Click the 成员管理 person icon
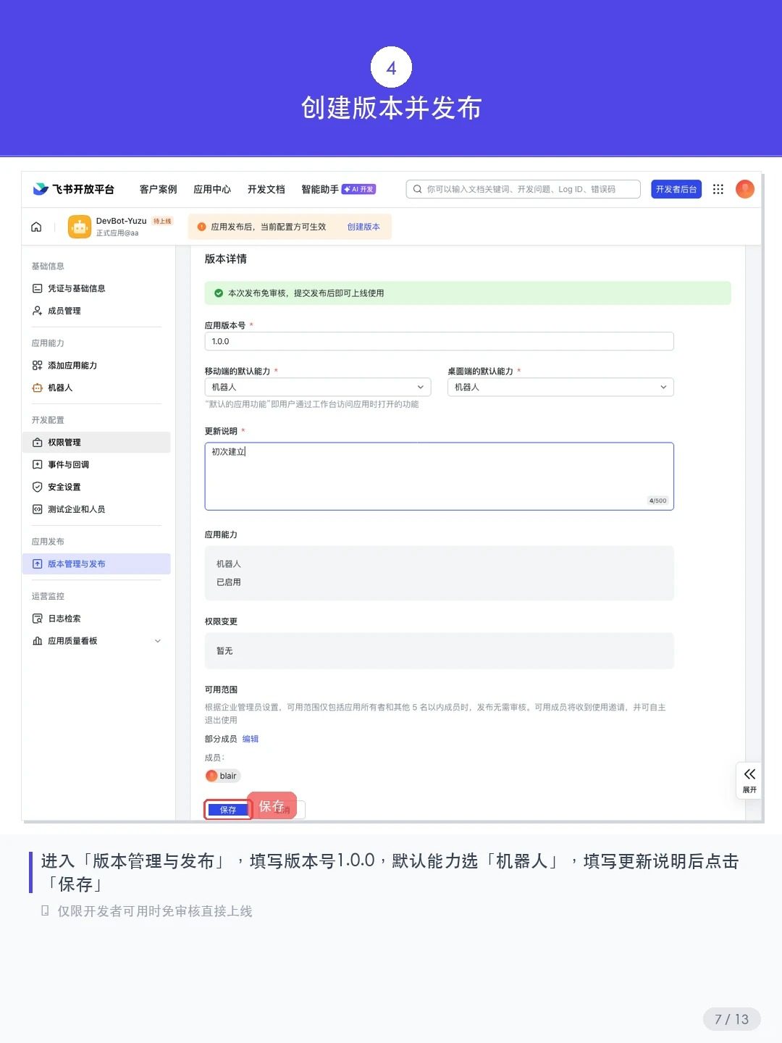The width and height of the screenshot is (782, 1043). (37, 311)
